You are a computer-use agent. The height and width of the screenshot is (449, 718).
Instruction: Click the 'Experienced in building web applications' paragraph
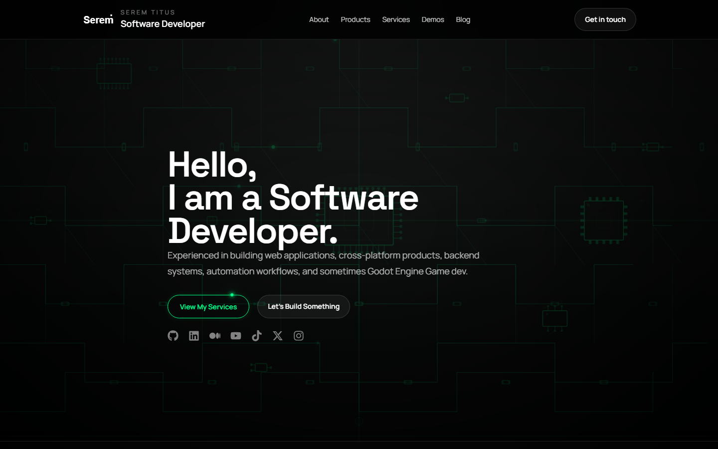point(323,263)
